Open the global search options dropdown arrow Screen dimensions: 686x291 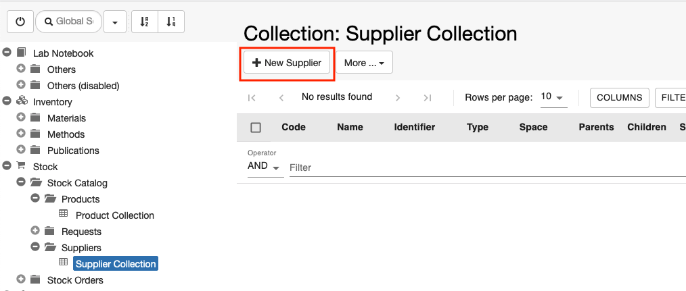115,22
